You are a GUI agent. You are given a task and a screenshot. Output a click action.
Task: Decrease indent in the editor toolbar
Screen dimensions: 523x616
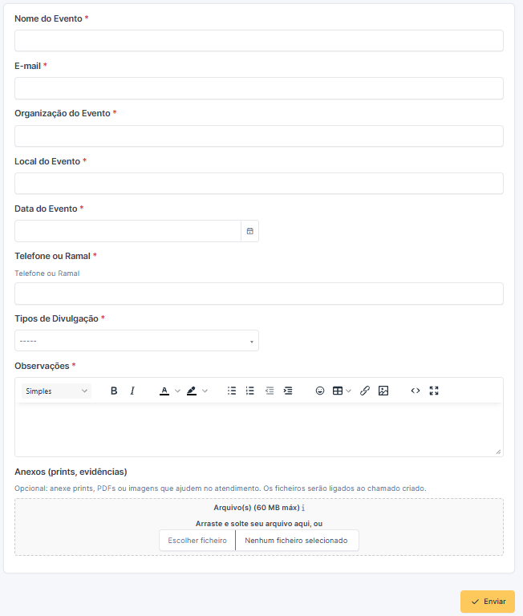(x=270, y=391)
